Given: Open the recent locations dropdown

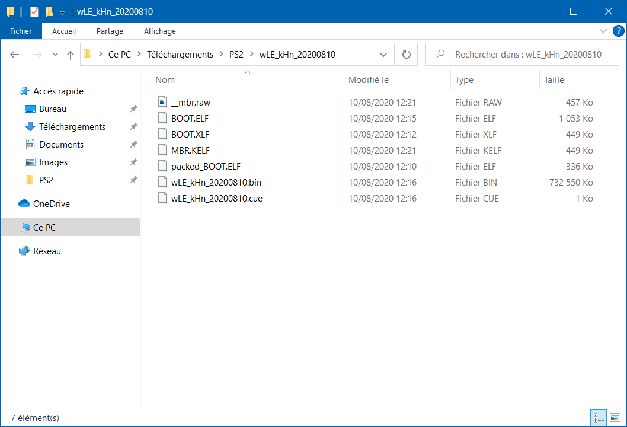Looking at the screenshot, I should pyautogui.click(x=55, y=55).
